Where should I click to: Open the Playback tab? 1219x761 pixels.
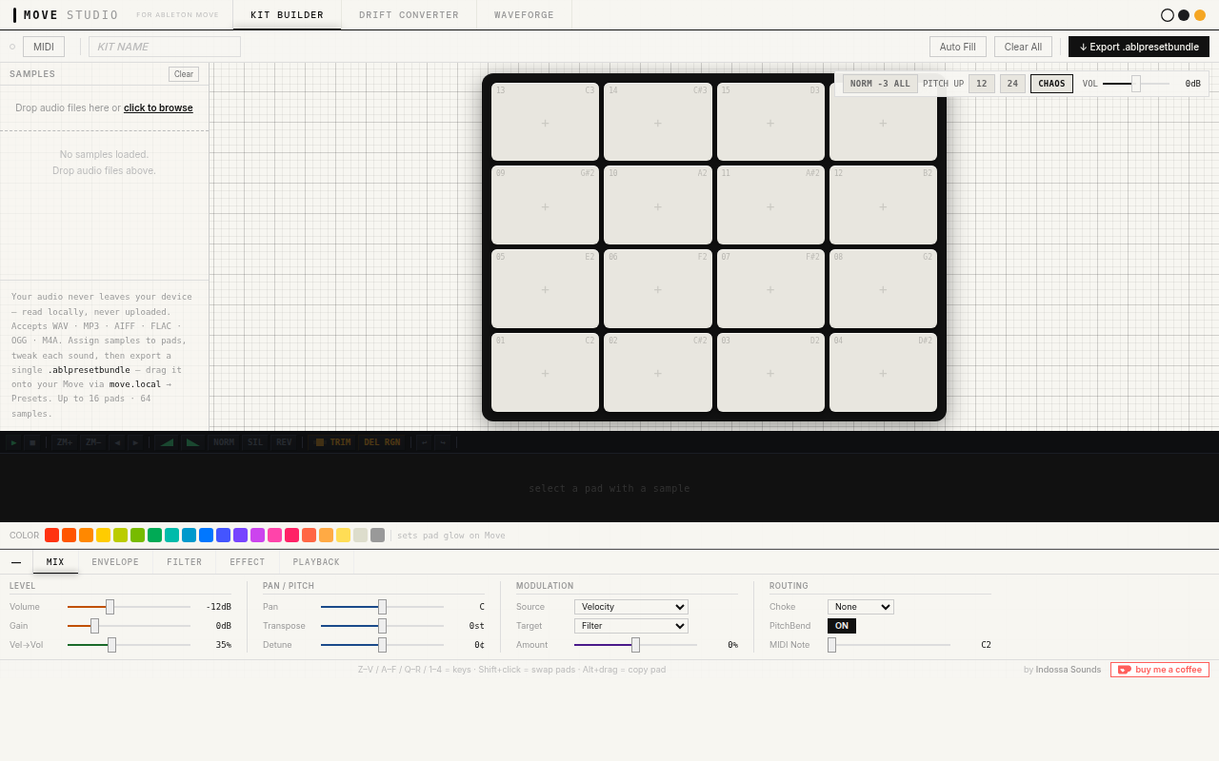coord(316,562)
